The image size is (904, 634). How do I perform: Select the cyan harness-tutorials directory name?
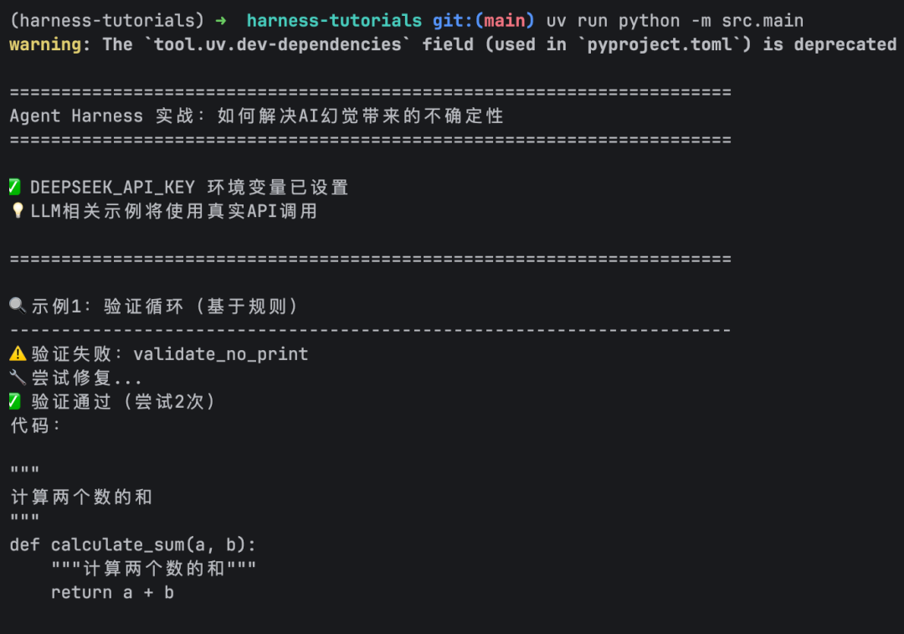[x=334, y=20]
